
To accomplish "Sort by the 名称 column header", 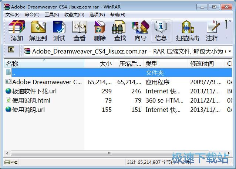I will [44, 63].
